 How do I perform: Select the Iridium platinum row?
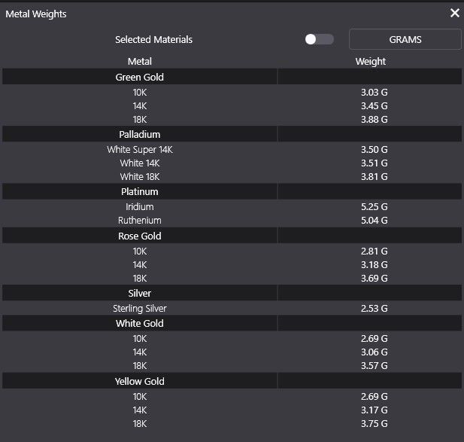(140, 206)
